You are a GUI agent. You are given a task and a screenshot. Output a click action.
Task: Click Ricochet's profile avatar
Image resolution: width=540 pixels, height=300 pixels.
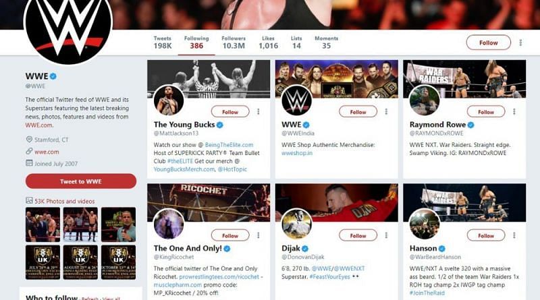[x=169, y=224]
